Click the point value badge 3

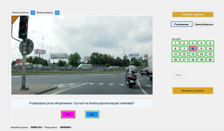(x=33, y=12)
